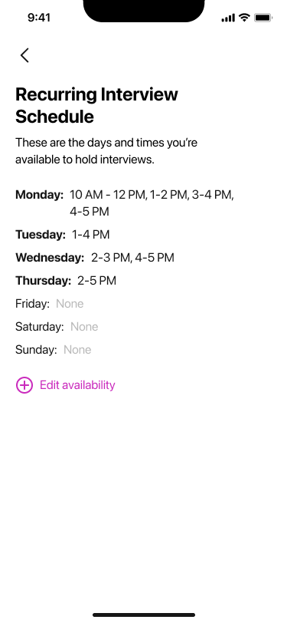Tap the None value next to Friday
This screenshot has height=623, width=287.
click(70, 304)
